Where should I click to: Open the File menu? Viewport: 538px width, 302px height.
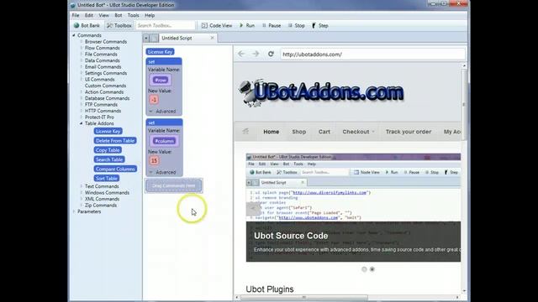point(76,15)
